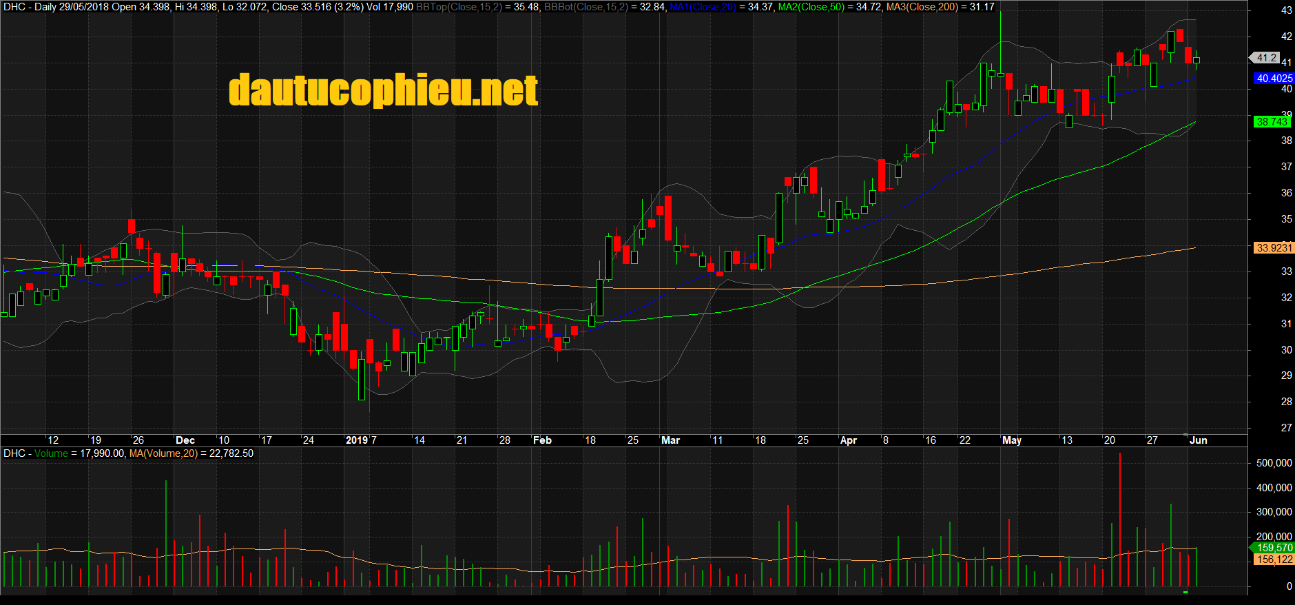
Task: Click the 2019 year marker on date axis
Action: click(357, 440)
